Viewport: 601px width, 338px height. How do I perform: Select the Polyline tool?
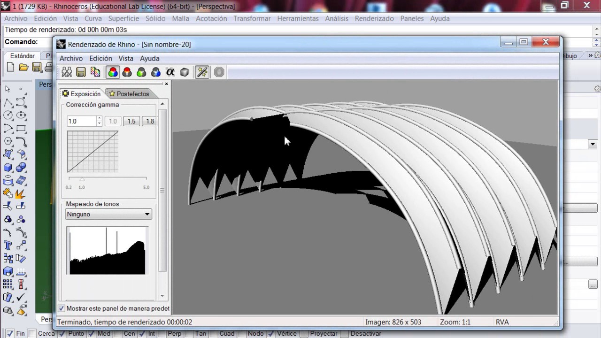pos(8,102)
